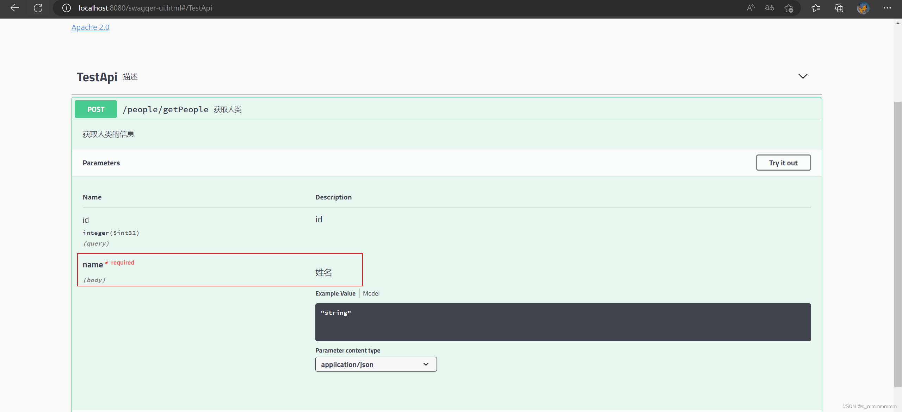Viewport: 902px width, 412px height.
Task: Click the translate page icon
Action: click(770, 8)
